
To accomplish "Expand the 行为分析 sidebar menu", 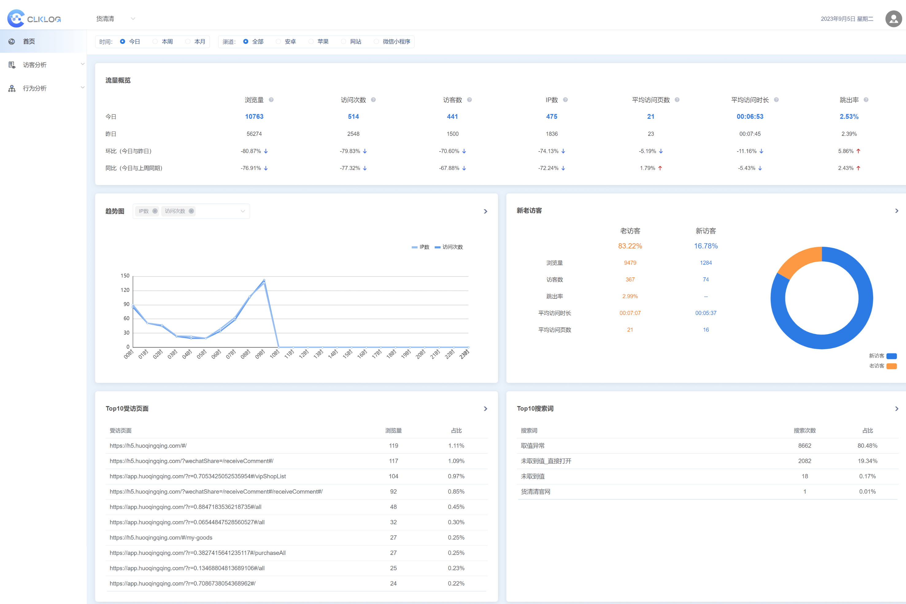I will [43, 88].
